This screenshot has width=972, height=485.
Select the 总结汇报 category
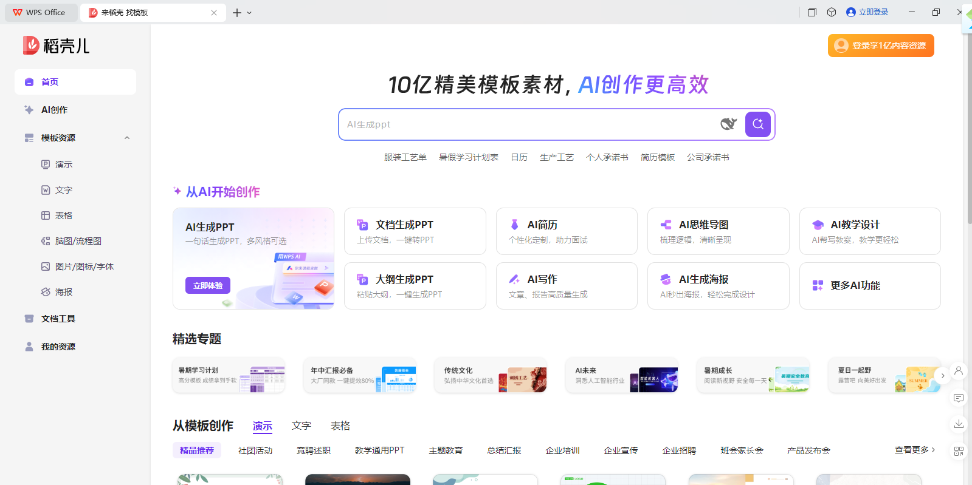pos(504,450)
